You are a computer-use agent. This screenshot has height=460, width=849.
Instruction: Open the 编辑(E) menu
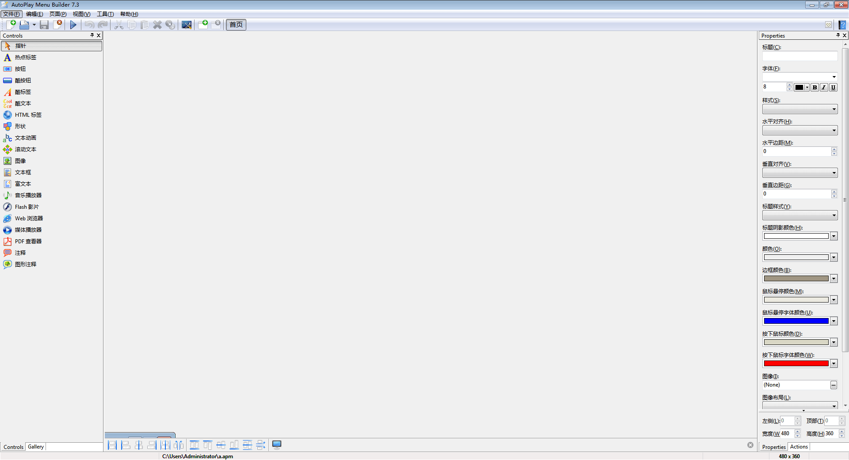[x=34, y=14]
